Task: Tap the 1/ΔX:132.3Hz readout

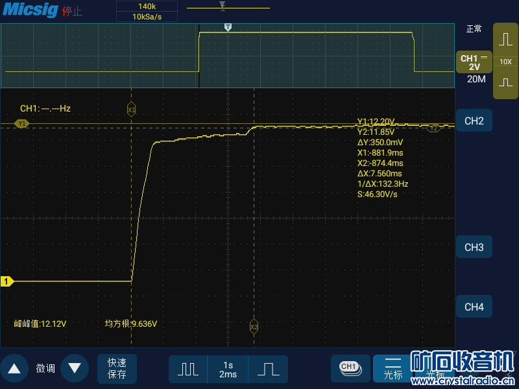Action: [x=383, y=184]
